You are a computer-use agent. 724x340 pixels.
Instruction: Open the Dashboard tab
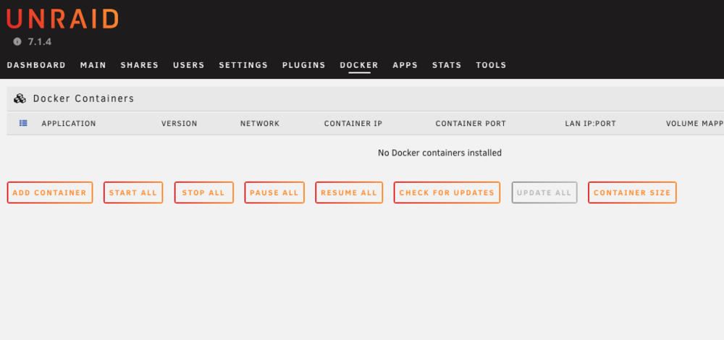[36, 65]
